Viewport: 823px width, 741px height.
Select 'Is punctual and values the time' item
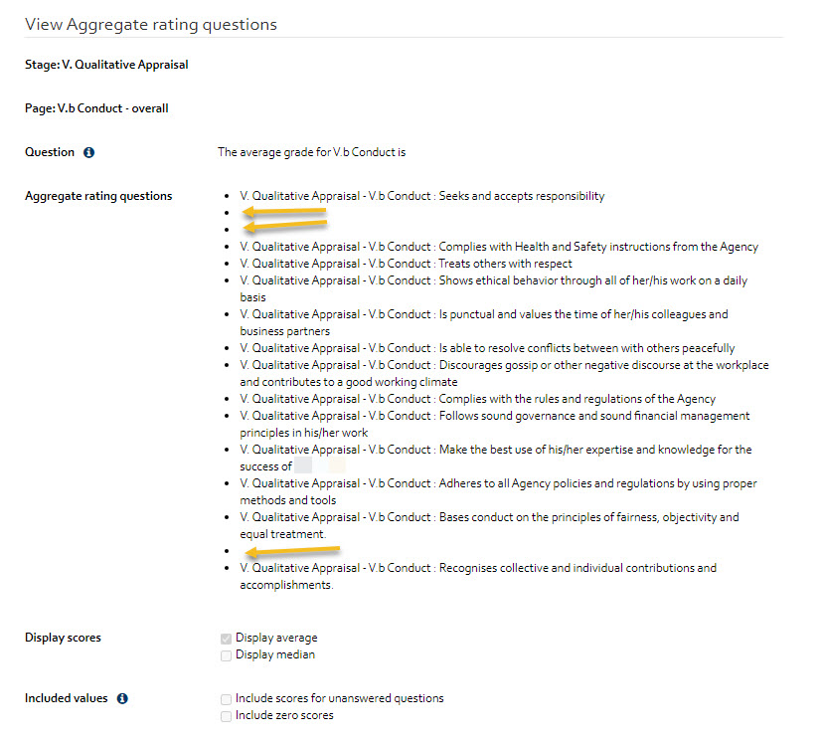tap(484, 322)
